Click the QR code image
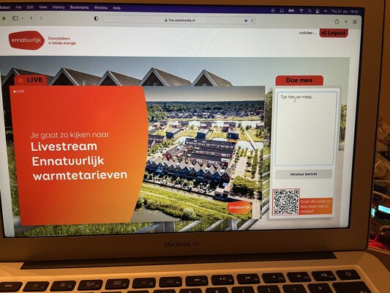390x293 pixels. click(286, 202)
